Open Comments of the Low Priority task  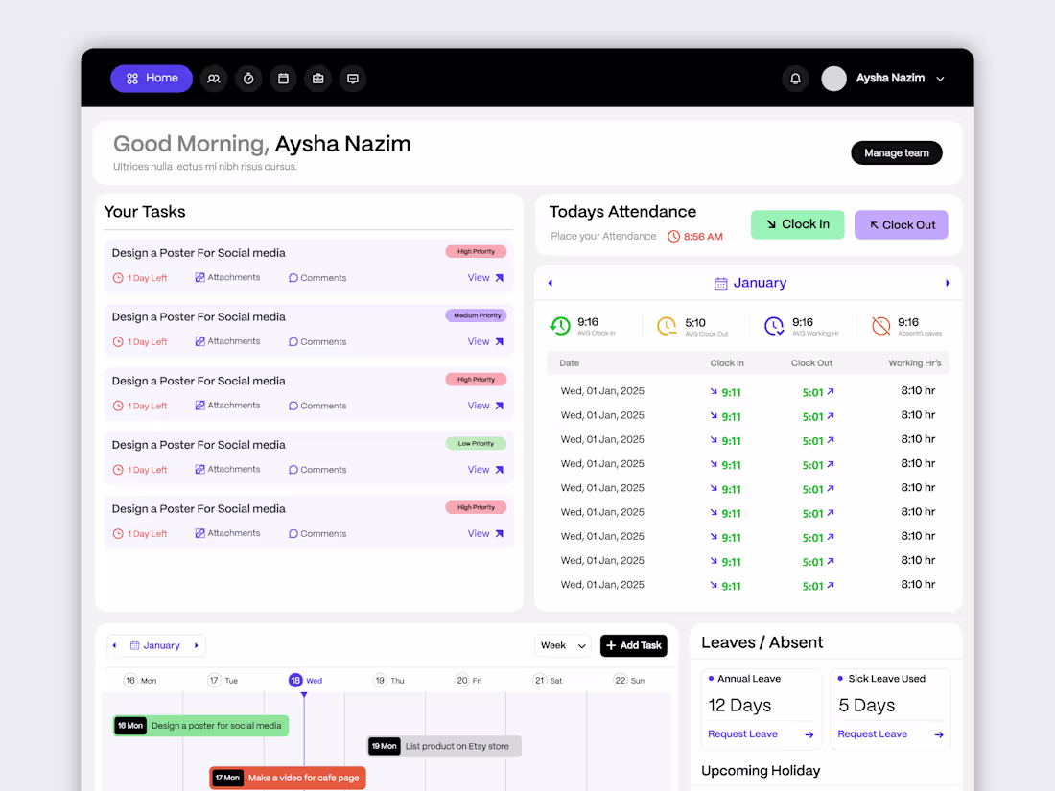tap(317, 470)
